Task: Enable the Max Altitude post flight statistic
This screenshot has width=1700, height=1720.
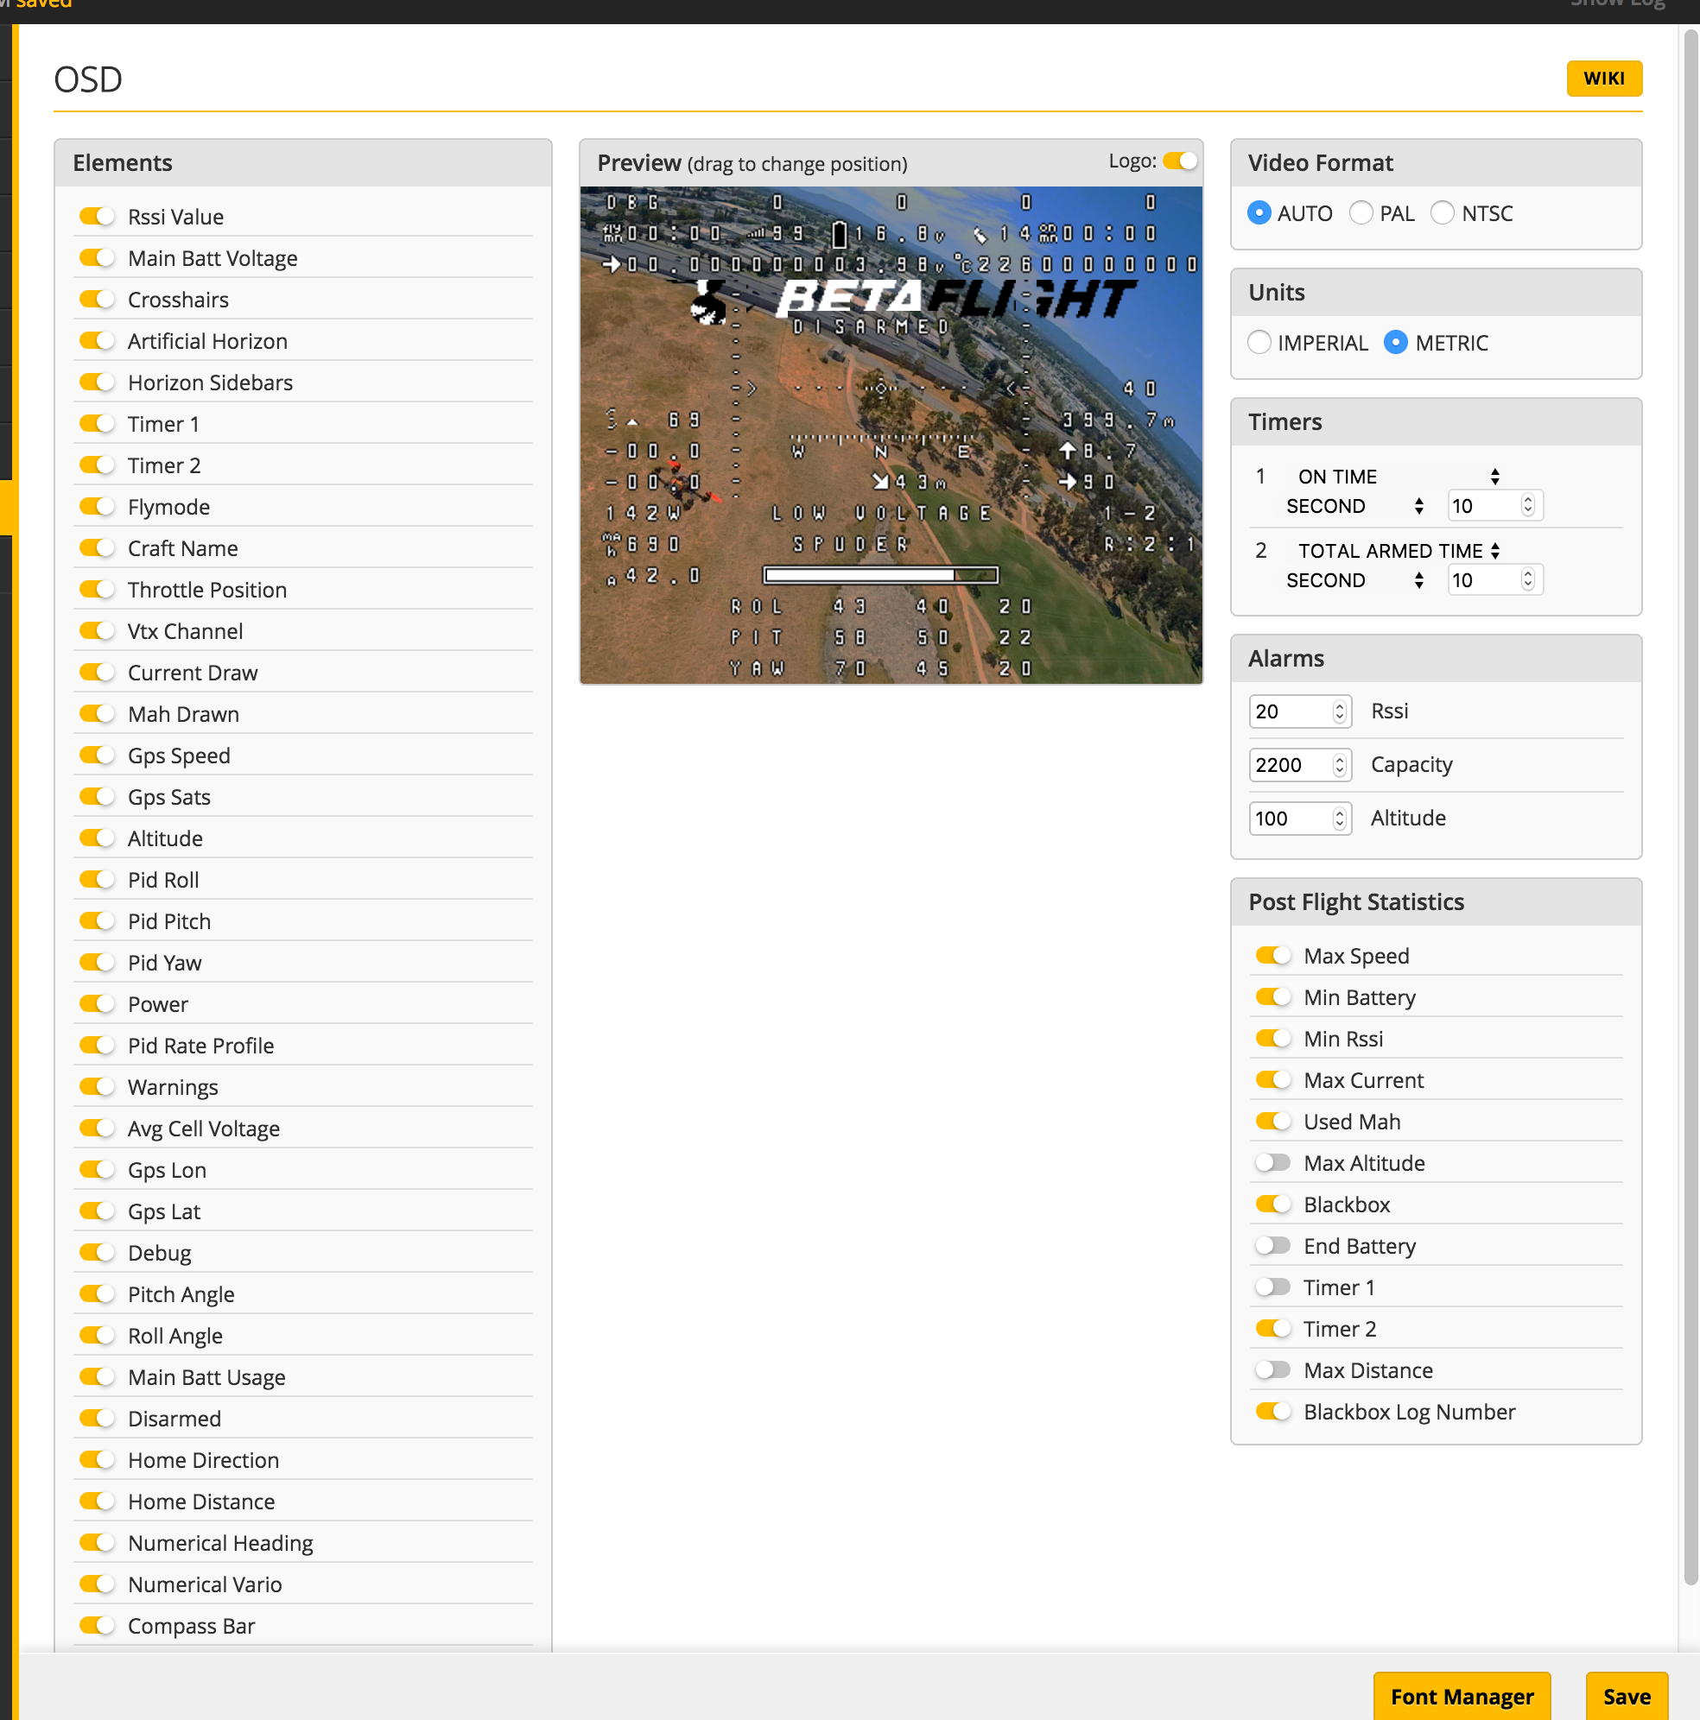Action: pyautogui.click(x=1273, y=1163)
